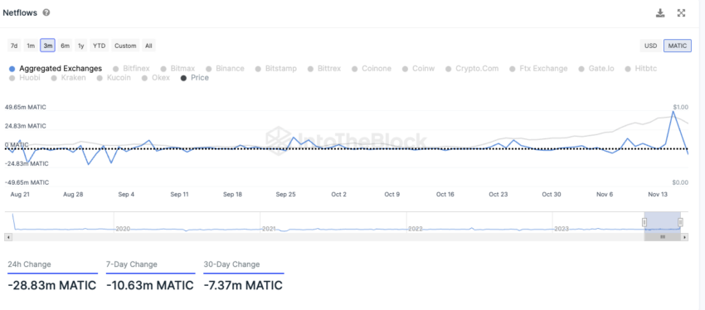Click the right scroll arrow of navigator

(685, 237)
